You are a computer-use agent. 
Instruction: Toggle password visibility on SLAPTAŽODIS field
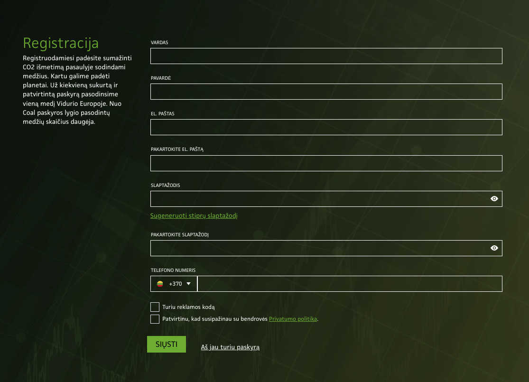pyautogui.click(x=494, y=198)
